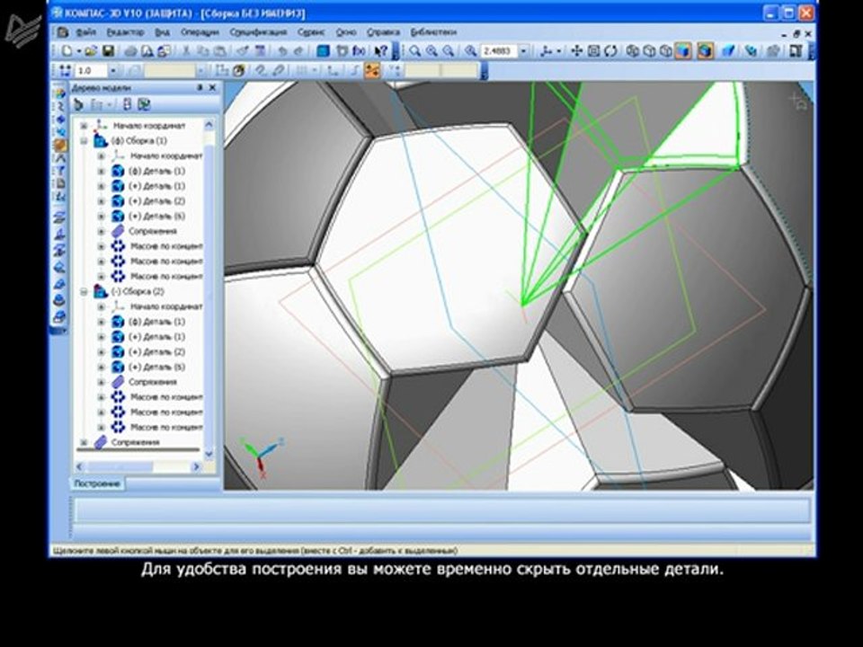Viewport: 863px width, 647px height.
Task: Open print preview icon
Action: tap(147, 51)
